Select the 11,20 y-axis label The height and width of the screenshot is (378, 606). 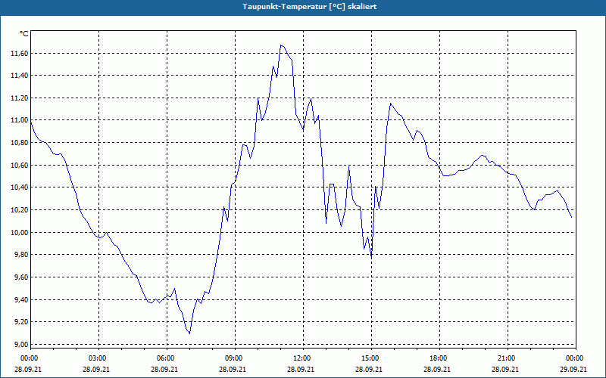click(20, 98)
